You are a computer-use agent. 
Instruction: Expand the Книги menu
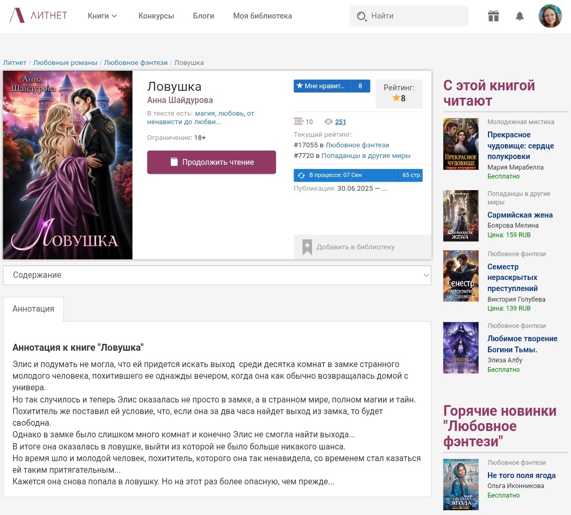(102, 16)
